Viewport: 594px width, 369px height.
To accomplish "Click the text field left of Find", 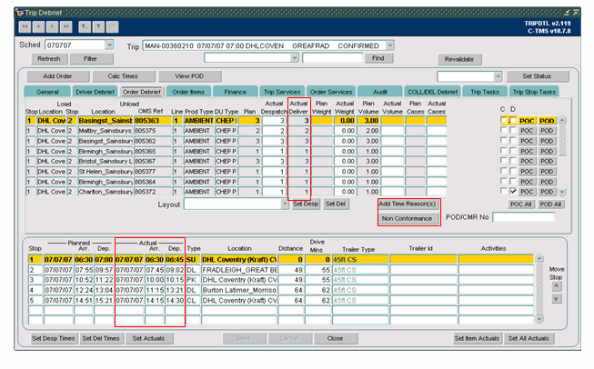I will tap(332, 58).
